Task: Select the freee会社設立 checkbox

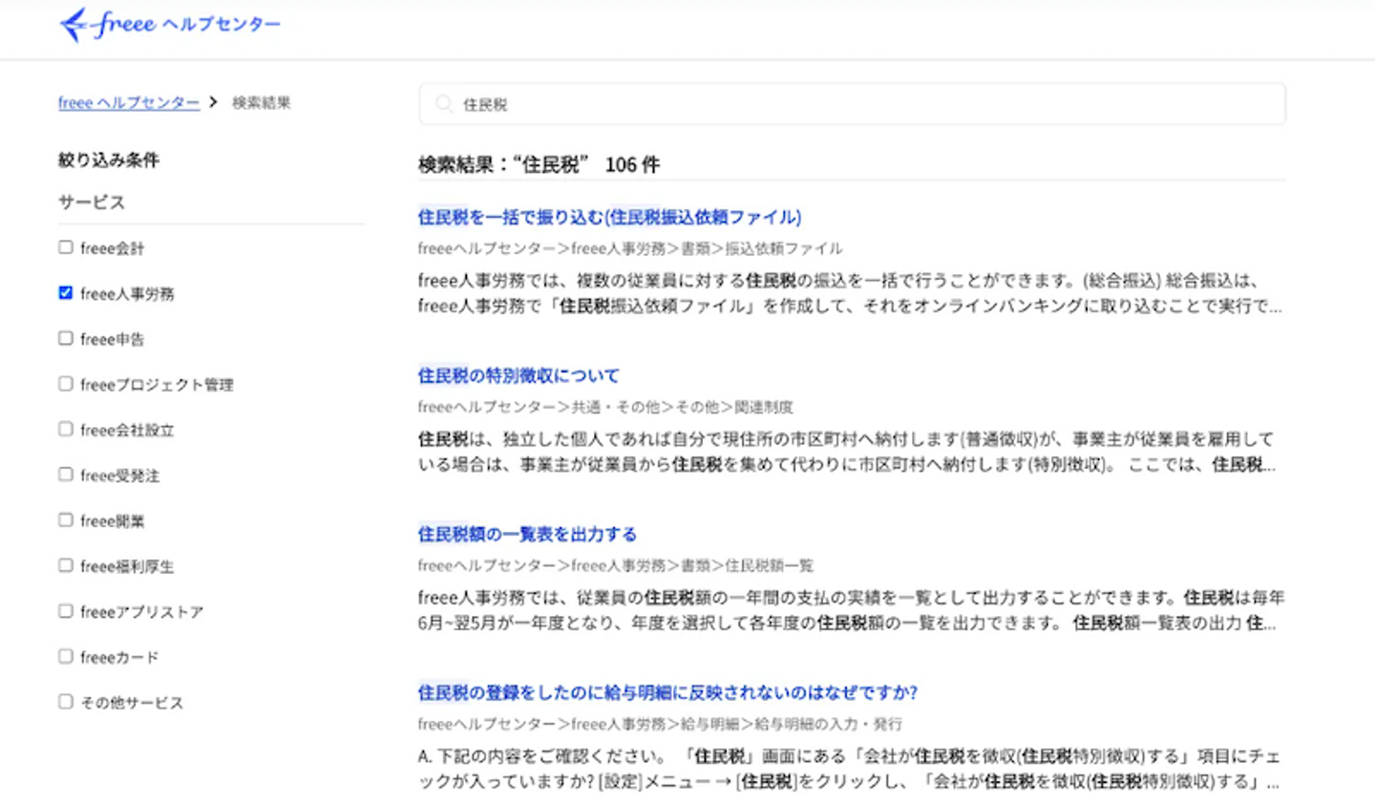Action: 66,429
